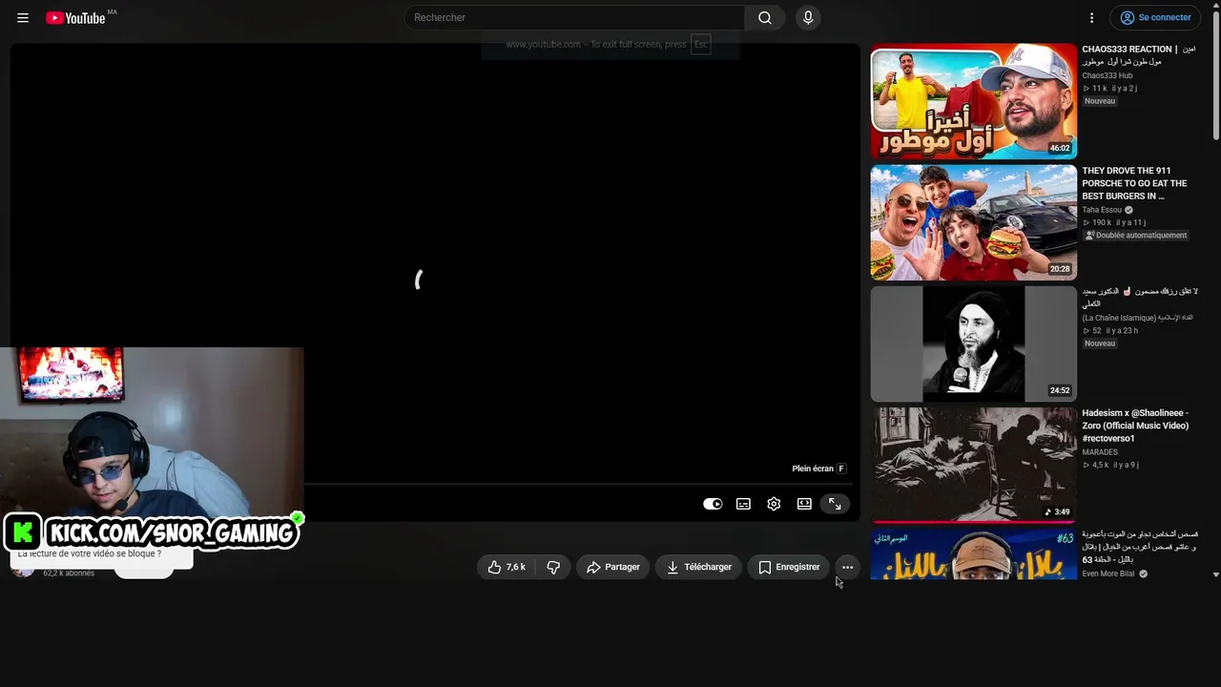Image resolution: width=1221 pixels, height=687 pixels.
Task: Click the CHAOS333 REACTION video title
Action: (1138, 55)
